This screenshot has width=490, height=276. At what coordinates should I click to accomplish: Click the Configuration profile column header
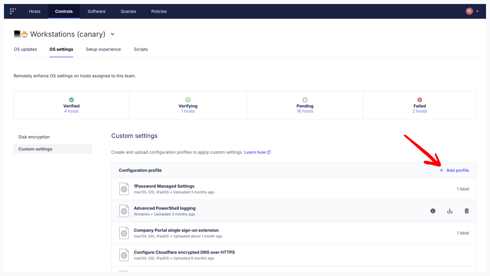[140, 171]
